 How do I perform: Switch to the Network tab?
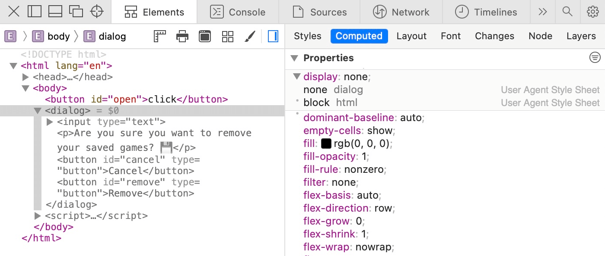[x=401, y=12]
